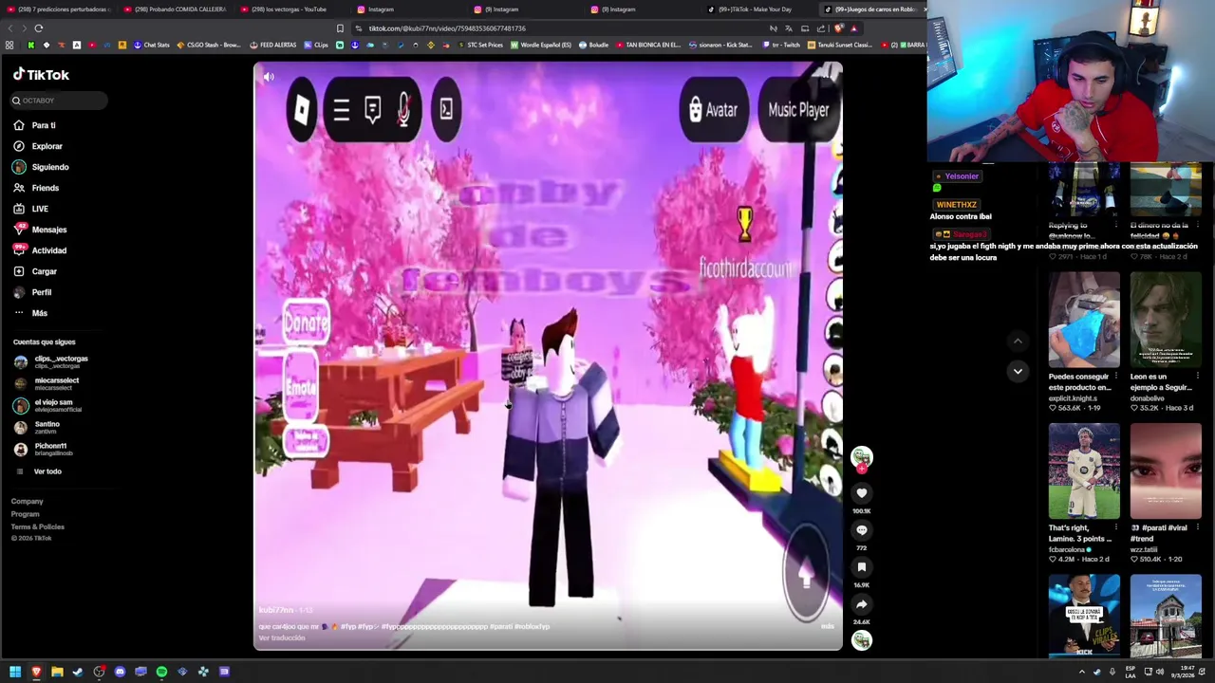Switch to the 7 predicciones perturbadoras tab
Screen dimensions: 1215x683
tap(60, 9)
